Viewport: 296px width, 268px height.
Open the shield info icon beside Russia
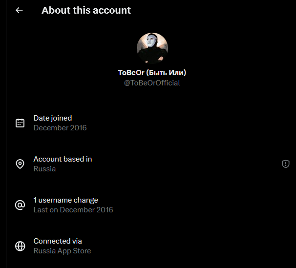click(x=286, y=164)
